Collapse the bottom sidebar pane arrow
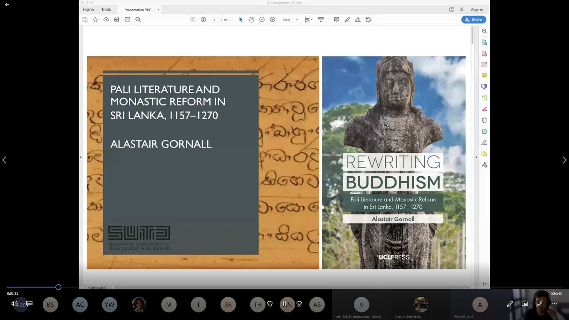The height and width of the screenshot is (320, 569). [x=485, y=284]
